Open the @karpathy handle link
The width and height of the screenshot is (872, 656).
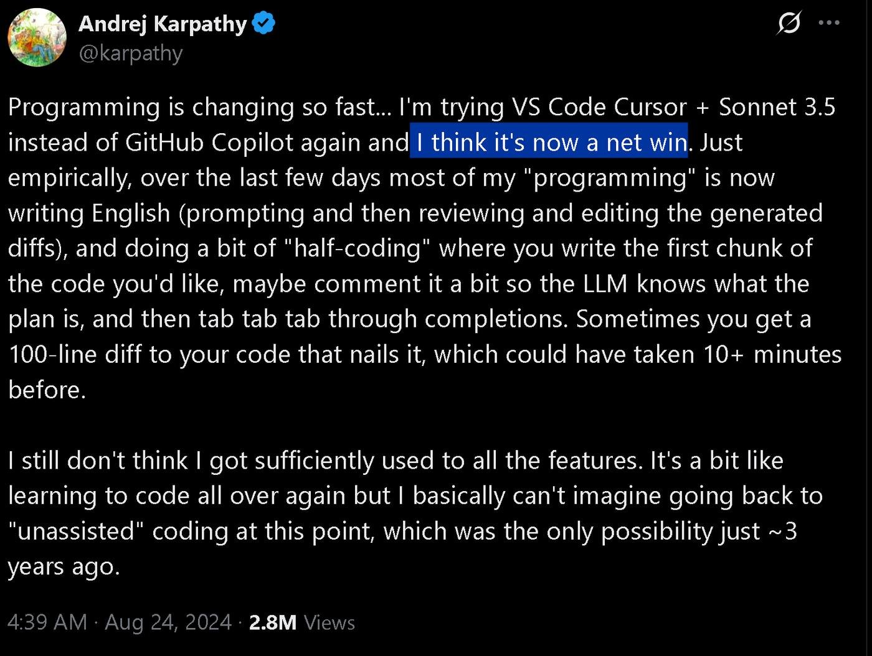pyautogui.click(x=131, y=54)
